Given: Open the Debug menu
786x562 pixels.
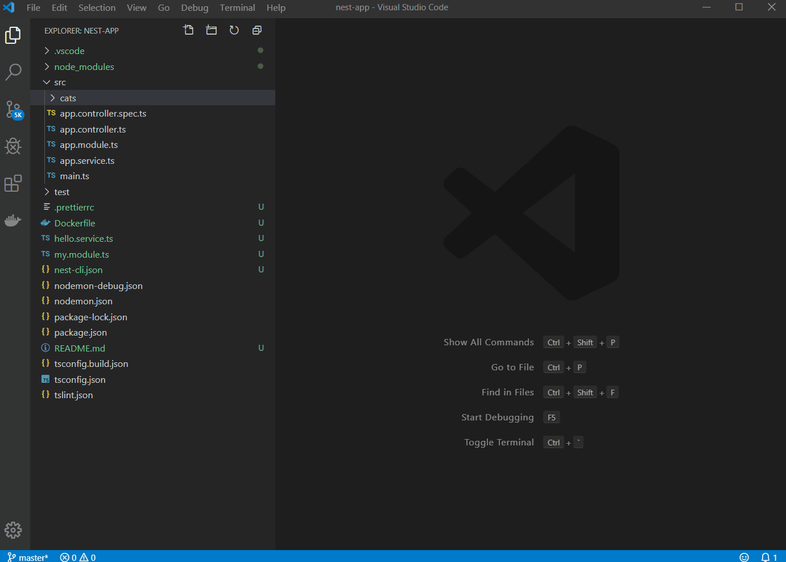Looking at the screenshot, I should pos(195,7).
